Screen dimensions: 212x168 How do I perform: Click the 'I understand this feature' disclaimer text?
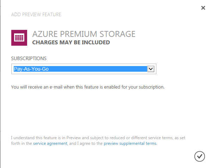click(x=98, y=141)
